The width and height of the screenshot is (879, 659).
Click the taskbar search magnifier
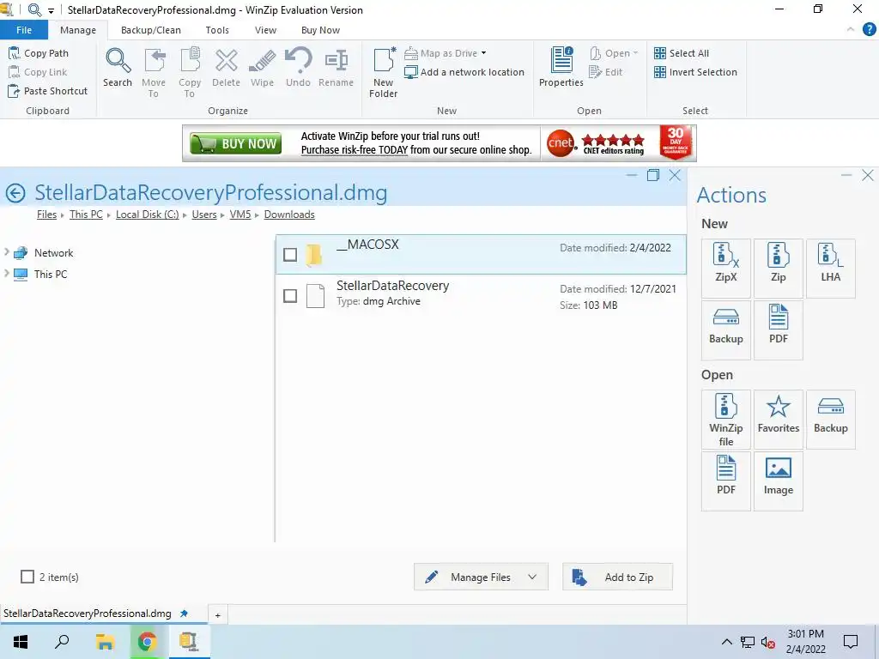62,642
